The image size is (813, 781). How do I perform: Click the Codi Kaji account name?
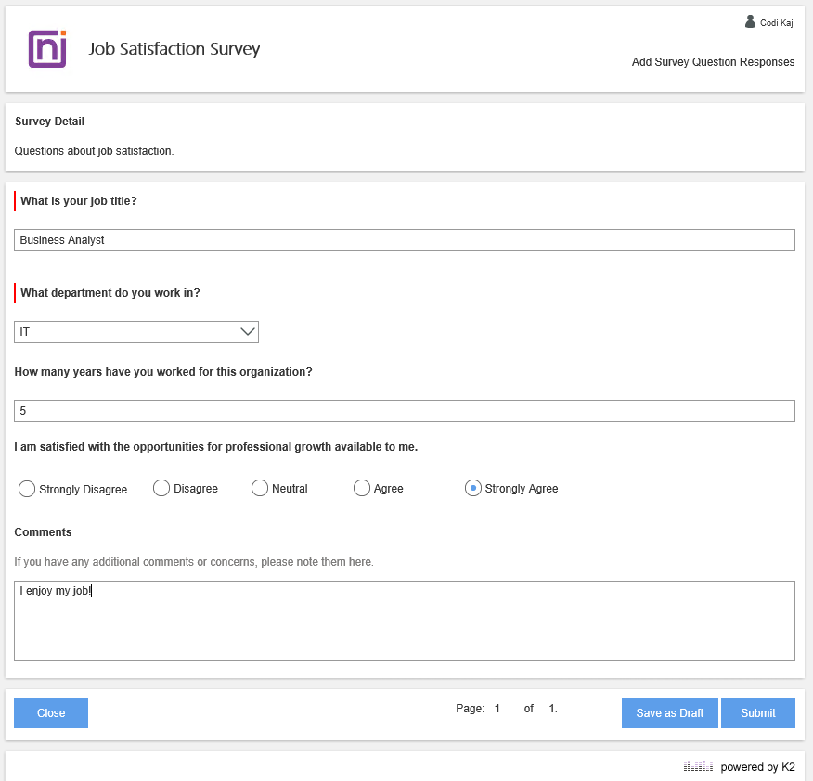pyautogui.click(x=776, y=20)
